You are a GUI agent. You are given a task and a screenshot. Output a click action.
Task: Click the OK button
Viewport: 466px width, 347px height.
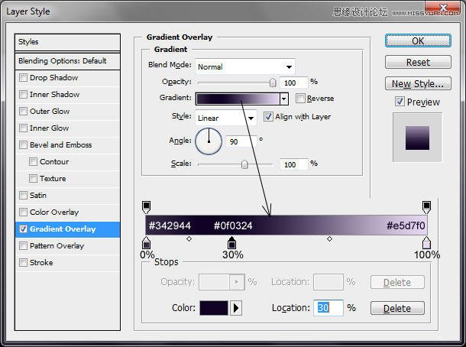418,41
